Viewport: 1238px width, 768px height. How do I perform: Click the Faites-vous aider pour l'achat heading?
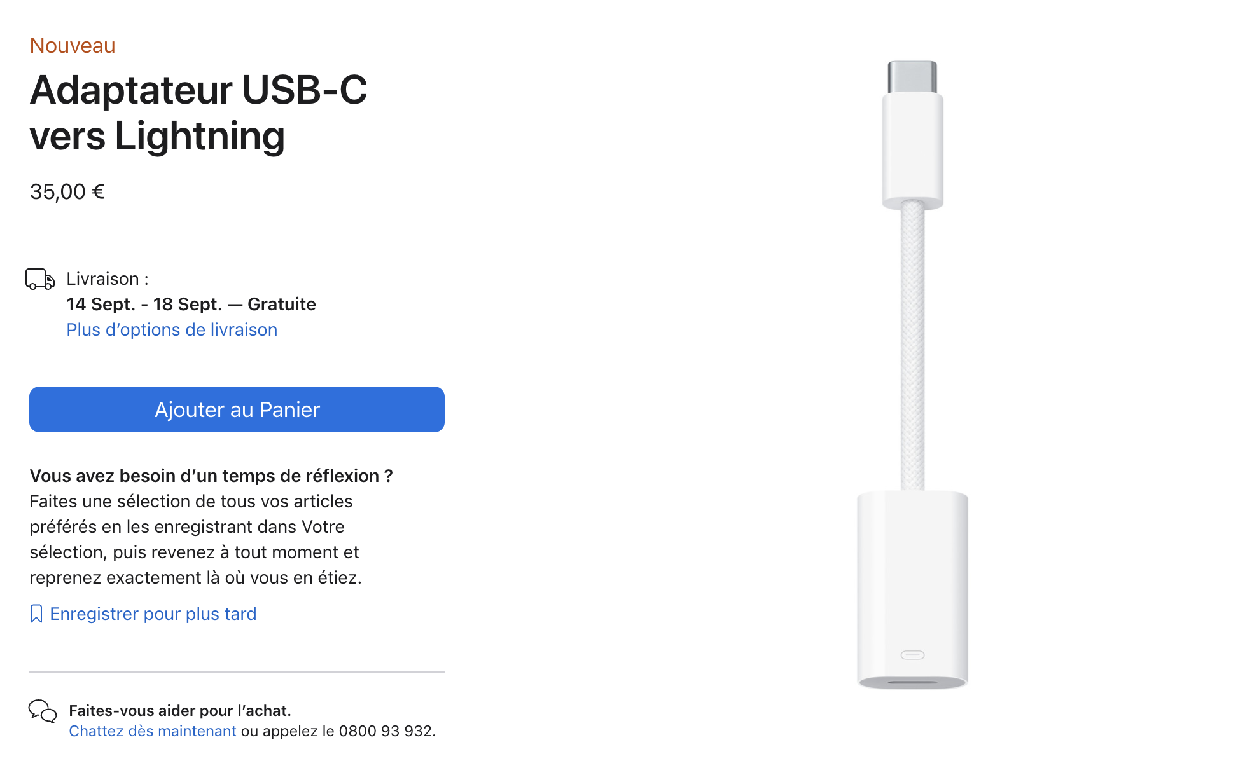180,711
